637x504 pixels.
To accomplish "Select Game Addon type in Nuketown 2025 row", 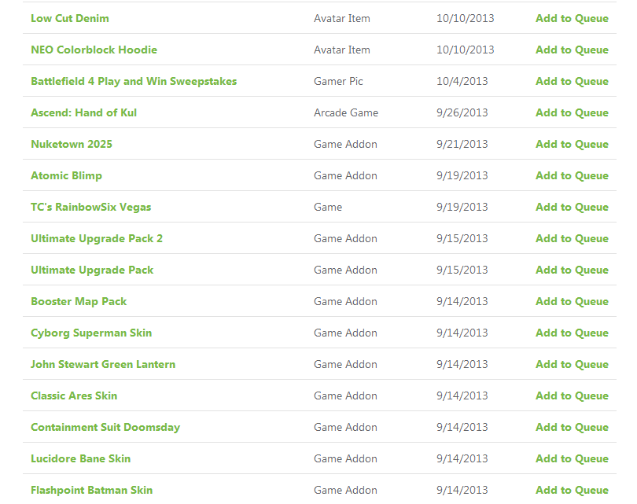I will coord(345,144).
